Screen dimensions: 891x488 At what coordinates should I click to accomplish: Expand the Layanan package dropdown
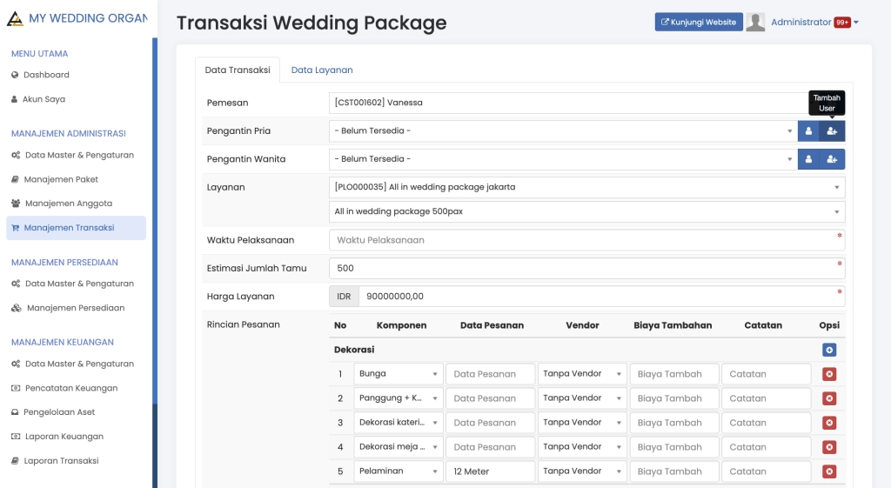586,187
